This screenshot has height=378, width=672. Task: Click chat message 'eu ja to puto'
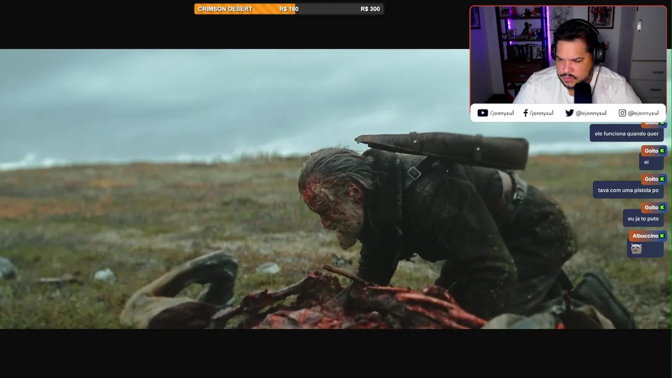click(x=643, y=218)
